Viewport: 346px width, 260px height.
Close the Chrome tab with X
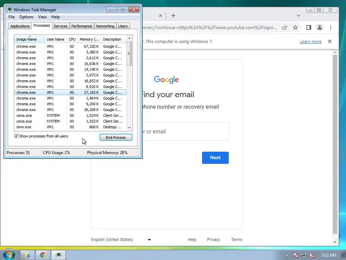point(160,16)
